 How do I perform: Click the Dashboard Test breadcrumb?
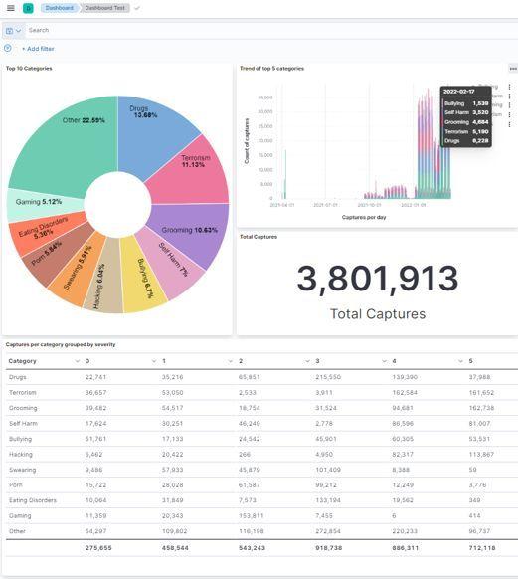tap(105, 8)
